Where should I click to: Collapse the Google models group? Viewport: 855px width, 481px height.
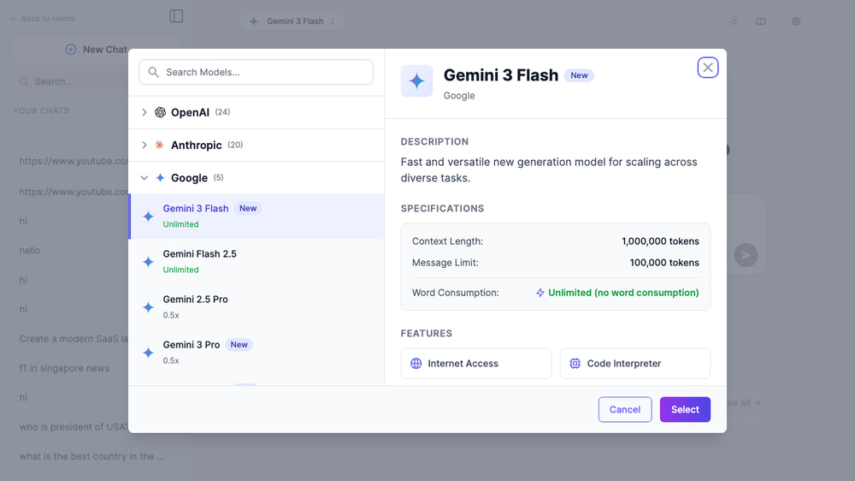pyautogui.click(x=144, y=178)
